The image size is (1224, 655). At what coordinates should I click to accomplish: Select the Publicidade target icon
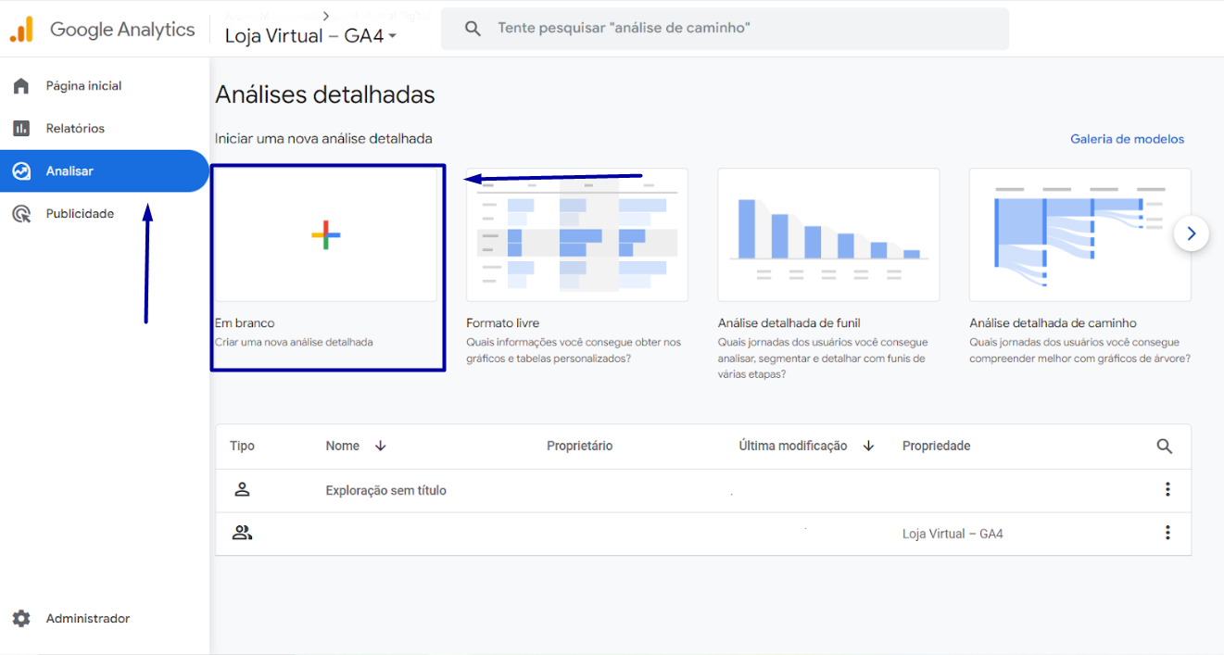pyautogui.click(x=21, y=214)
